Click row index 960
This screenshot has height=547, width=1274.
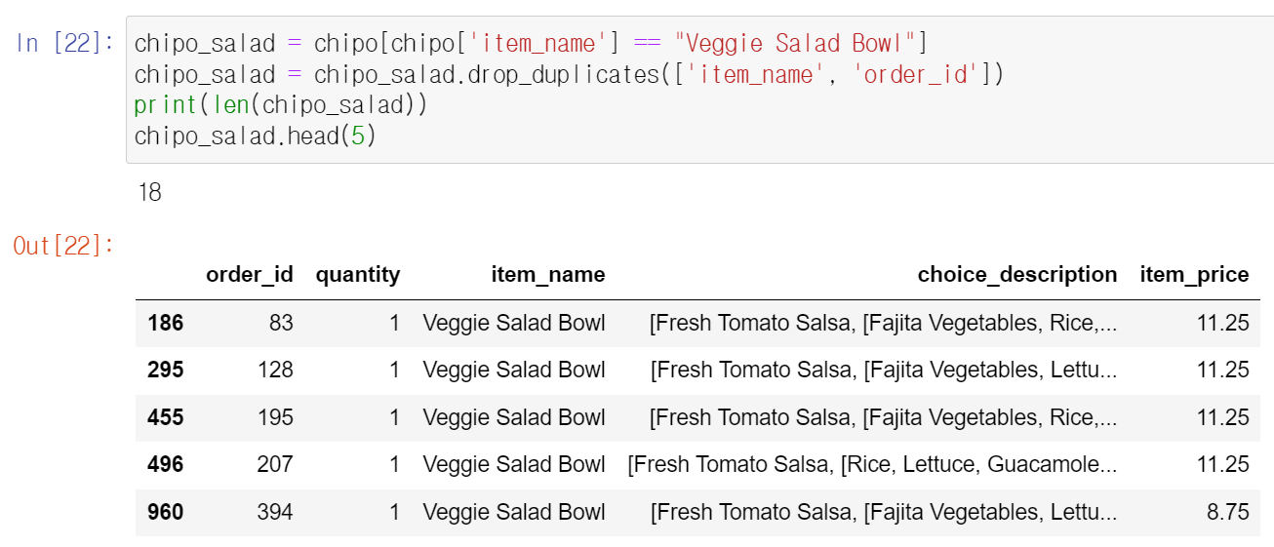[x=165, y=512]
